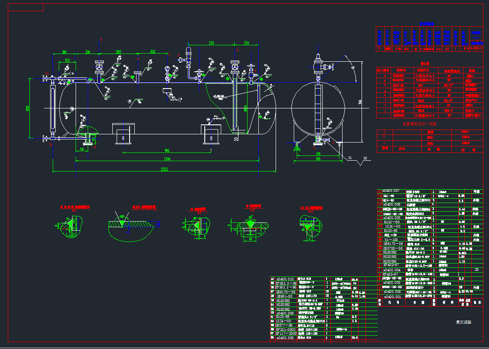489x349 pixels.
Task: Click the right saddle support of the tank
Action: 211,134
